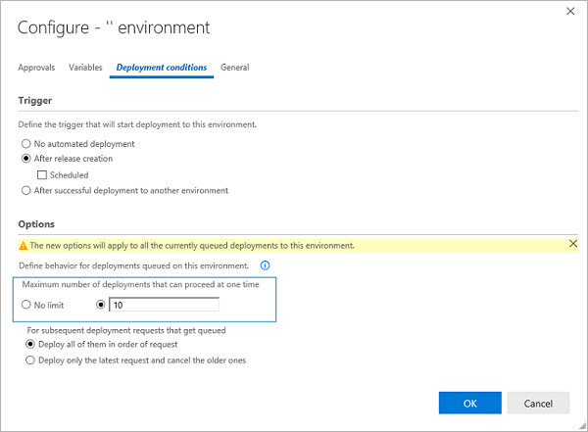Image resolution: width=588 pixels, height=432 pixels.
Task: Open the Approvals tab
Action: tap(36, 68)
